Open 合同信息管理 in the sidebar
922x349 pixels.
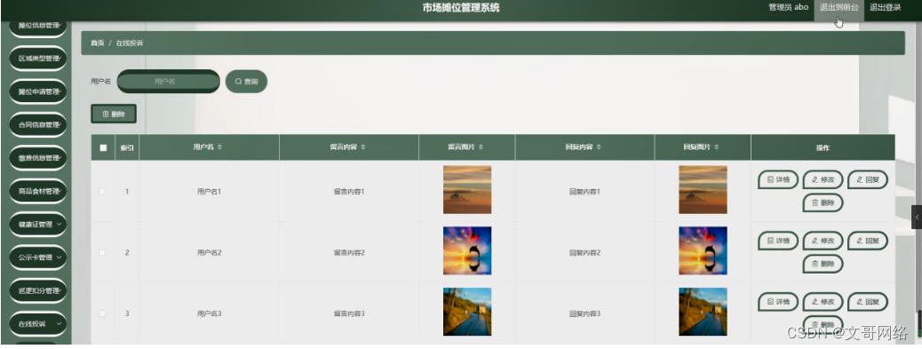(38, 125)
